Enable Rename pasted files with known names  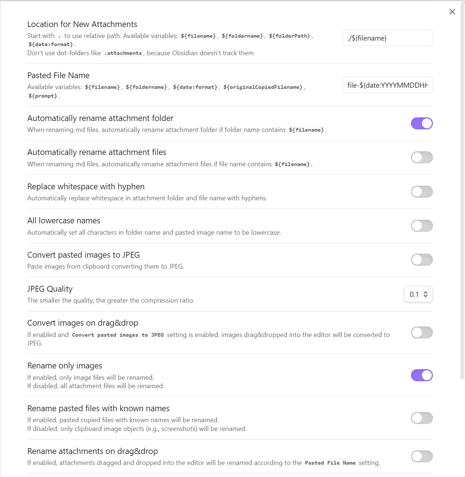point(422,418)
